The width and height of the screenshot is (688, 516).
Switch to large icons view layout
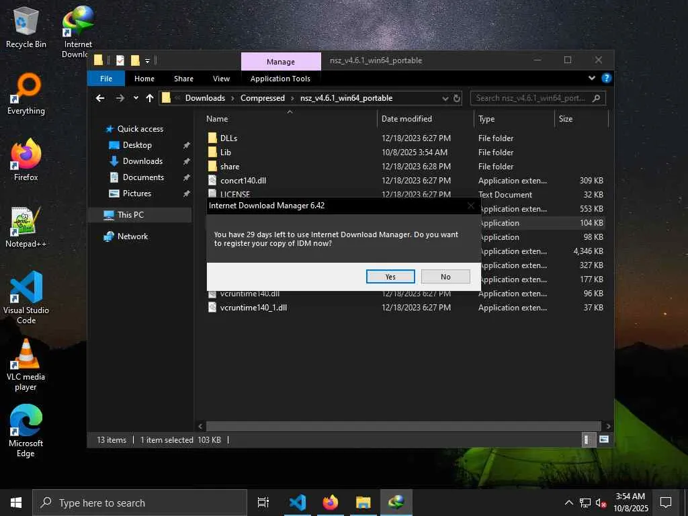604,439
